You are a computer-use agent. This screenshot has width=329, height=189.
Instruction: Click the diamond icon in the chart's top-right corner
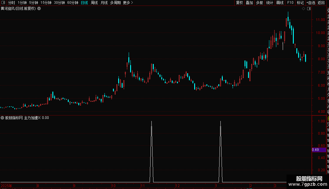[x=303, y=9]
